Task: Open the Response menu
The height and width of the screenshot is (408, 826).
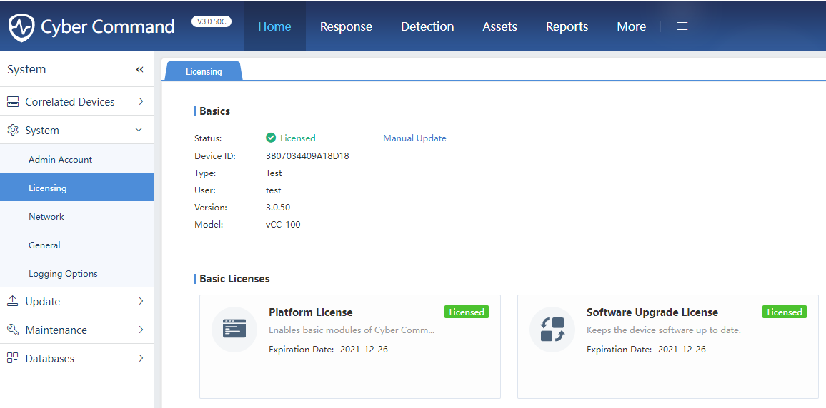Action: pyautogui.click(x=346, y=26)
